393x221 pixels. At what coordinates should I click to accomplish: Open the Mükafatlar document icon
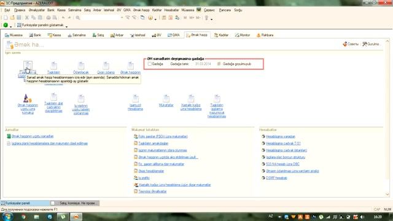pyautogui.click(x=166, y=98)
